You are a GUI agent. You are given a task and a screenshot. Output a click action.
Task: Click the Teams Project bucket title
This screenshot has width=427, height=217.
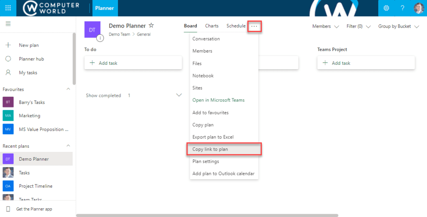[x=332, y=49]
